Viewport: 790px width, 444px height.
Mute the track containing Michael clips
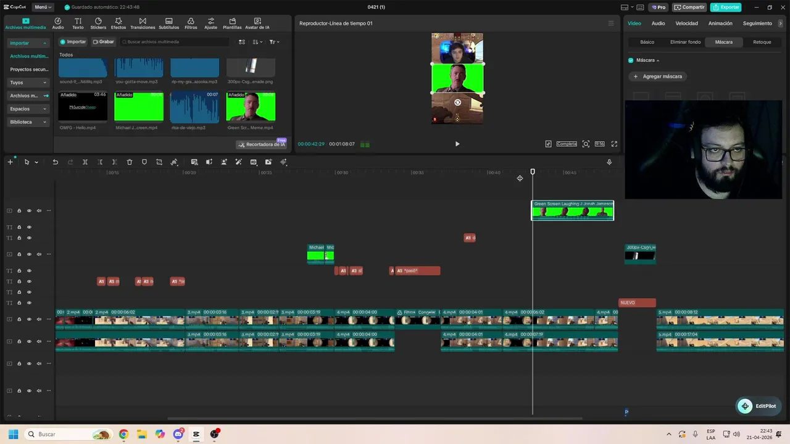[x=39, y=254]
